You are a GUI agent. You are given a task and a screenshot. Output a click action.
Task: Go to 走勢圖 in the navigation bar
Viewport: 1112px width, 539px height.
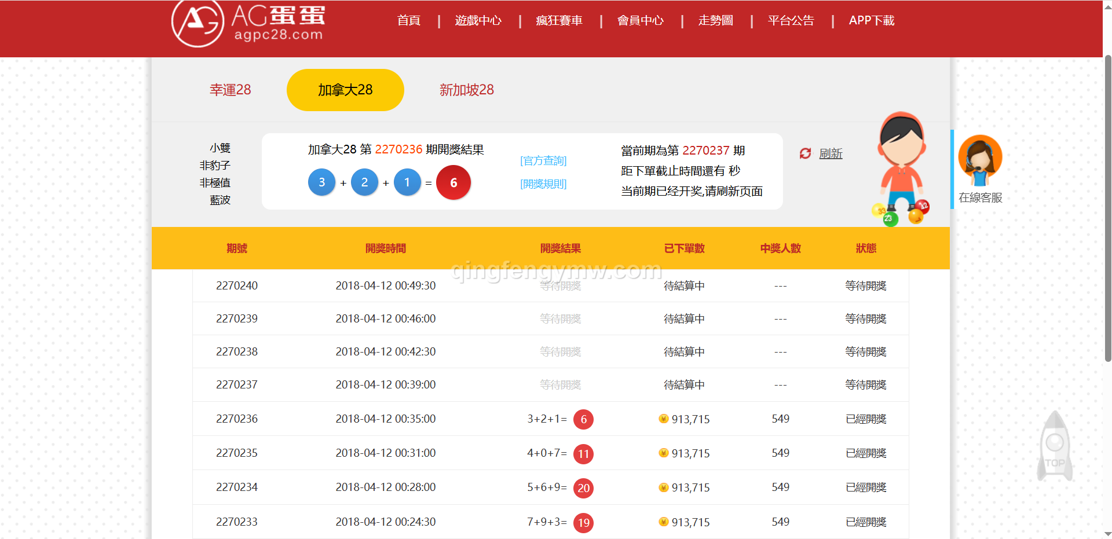(715, 21)
